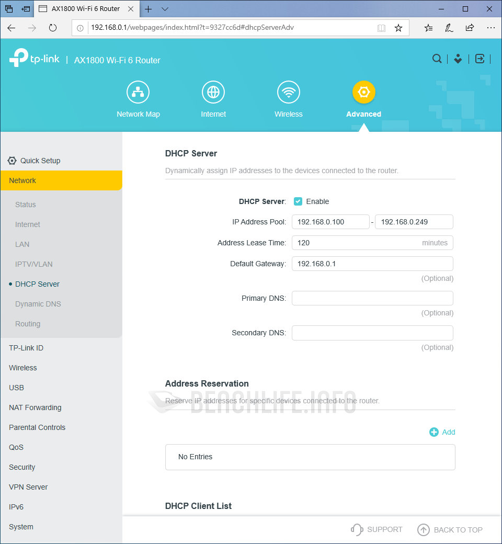502x544 pixels.
Task: Open the Internet globe icon
Action: 213,92
